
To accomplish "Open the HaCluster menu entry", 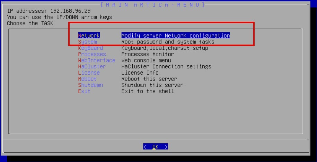I will click(x=92, y=67).
